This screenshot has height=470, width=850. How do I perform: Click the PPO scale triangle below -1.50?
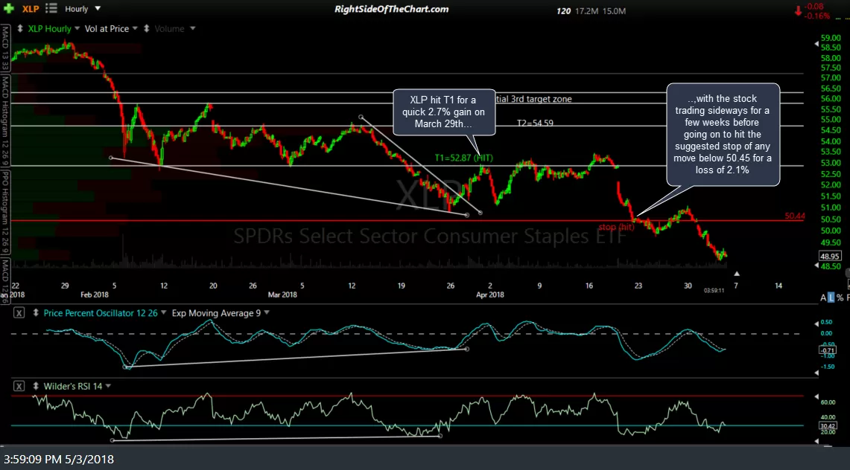pos(816,373)
